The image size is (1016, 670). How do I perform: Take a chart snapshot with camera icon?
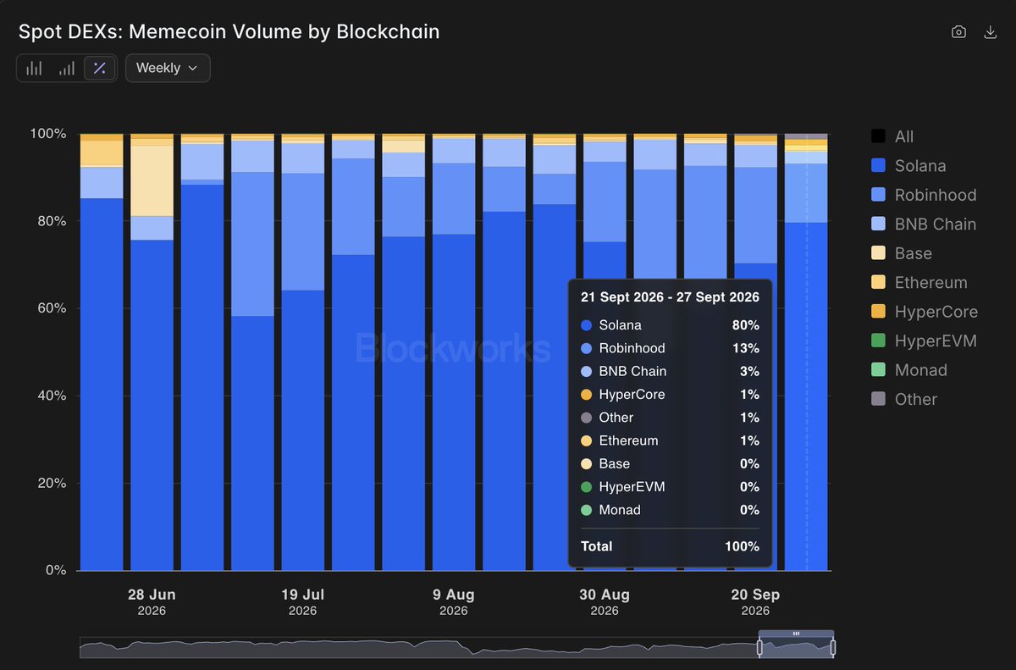point(958,32)
